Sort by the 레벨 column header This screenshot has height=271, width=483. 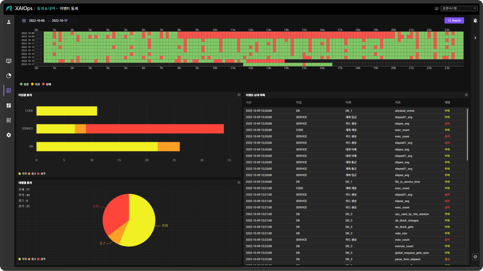click(447, 102)
